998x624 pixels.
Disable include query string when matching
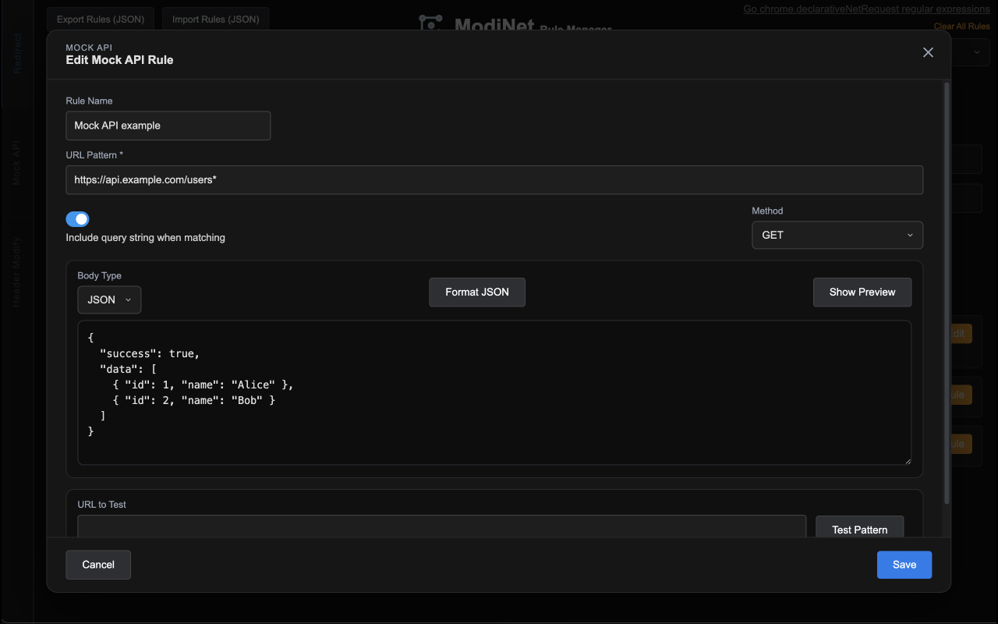[77, 219]
